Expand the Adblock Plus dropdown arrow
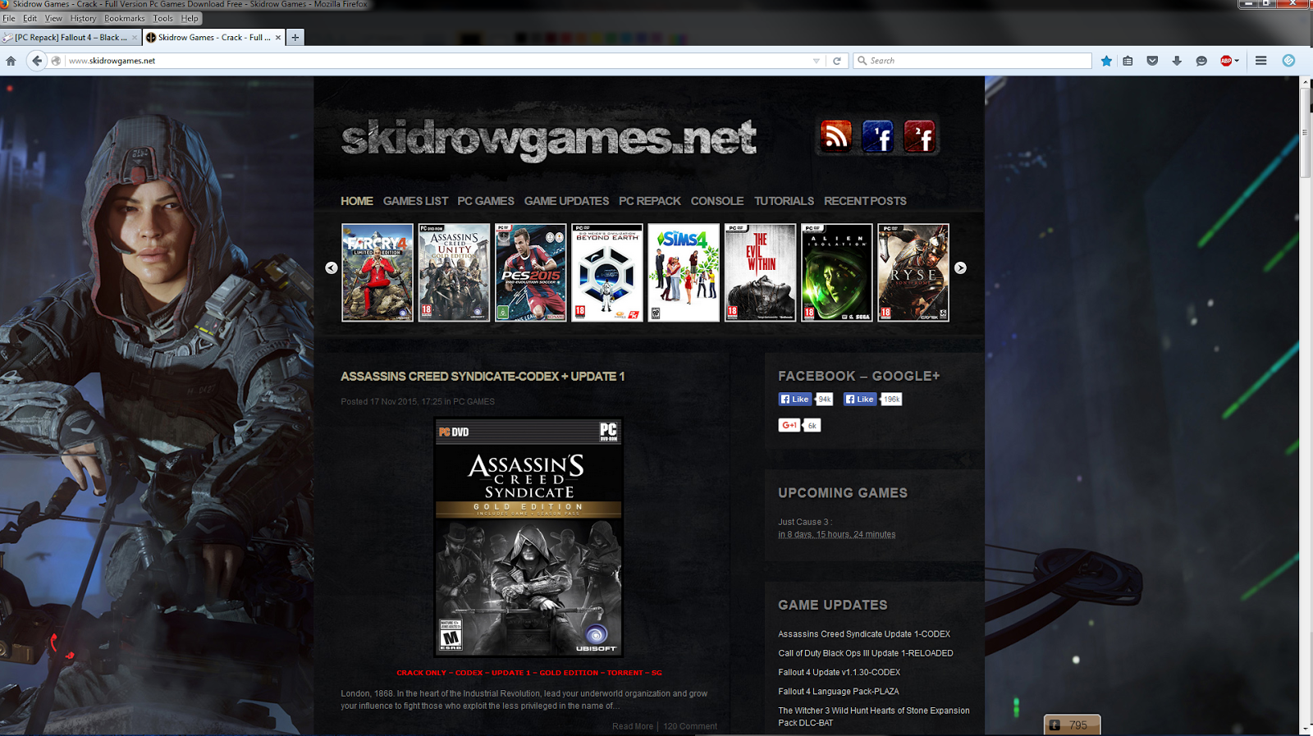 [x=1237, y=61]
